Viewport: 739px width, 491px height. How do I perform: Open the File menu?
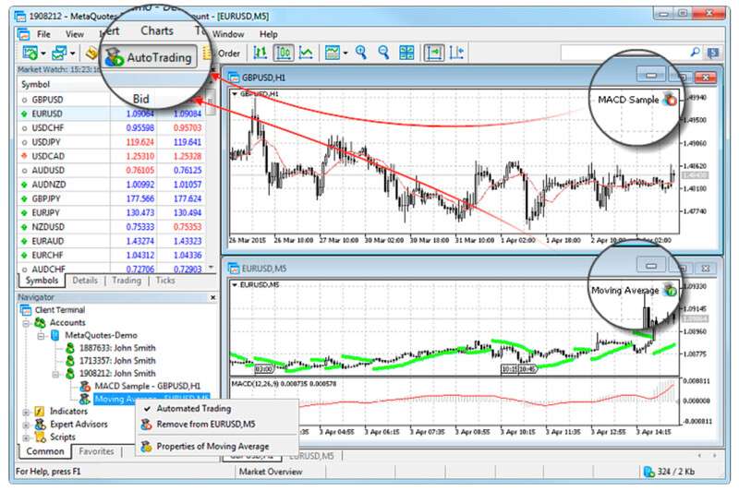[43, 34]
